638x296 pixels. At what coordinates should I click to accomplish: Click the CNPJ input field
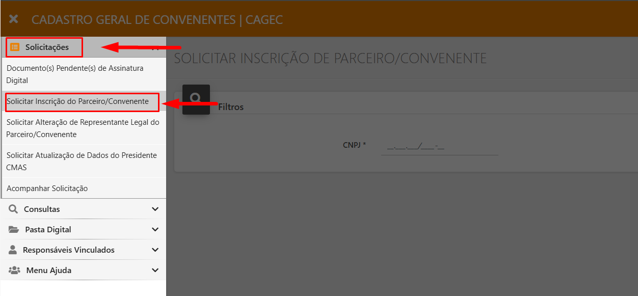point(440,145)
